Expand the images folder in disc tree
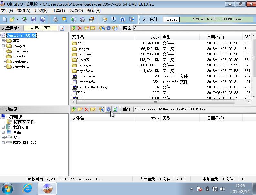 tap(3, 46)
